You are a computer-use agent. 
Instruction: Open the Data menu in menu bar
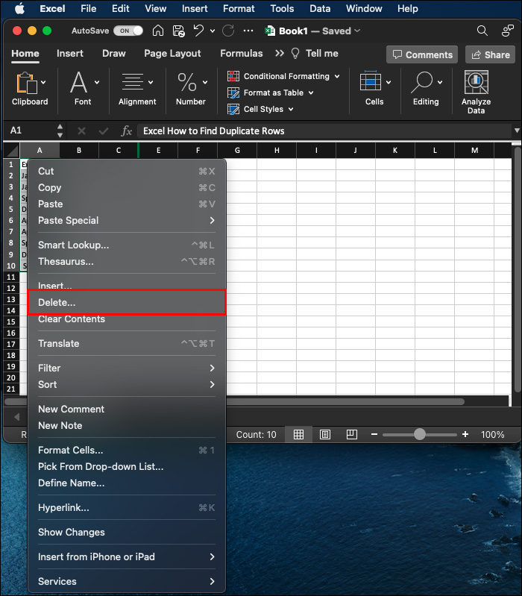[320, 8]
